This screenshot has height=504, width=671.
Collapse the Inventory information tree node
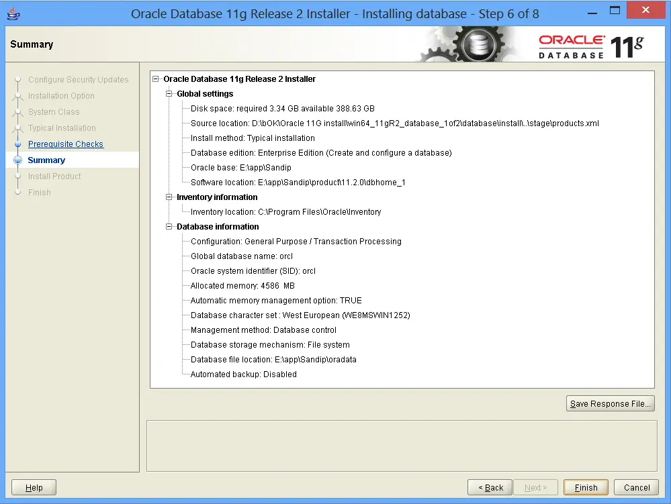point(169,197)
